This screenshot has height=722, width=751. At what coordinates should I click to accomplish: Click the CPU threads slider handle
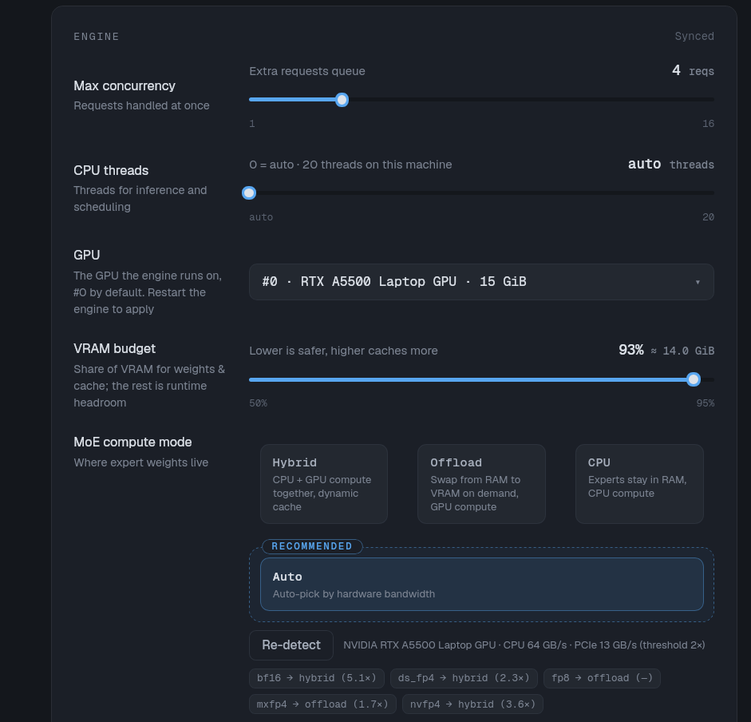click(x=249, y=192)
